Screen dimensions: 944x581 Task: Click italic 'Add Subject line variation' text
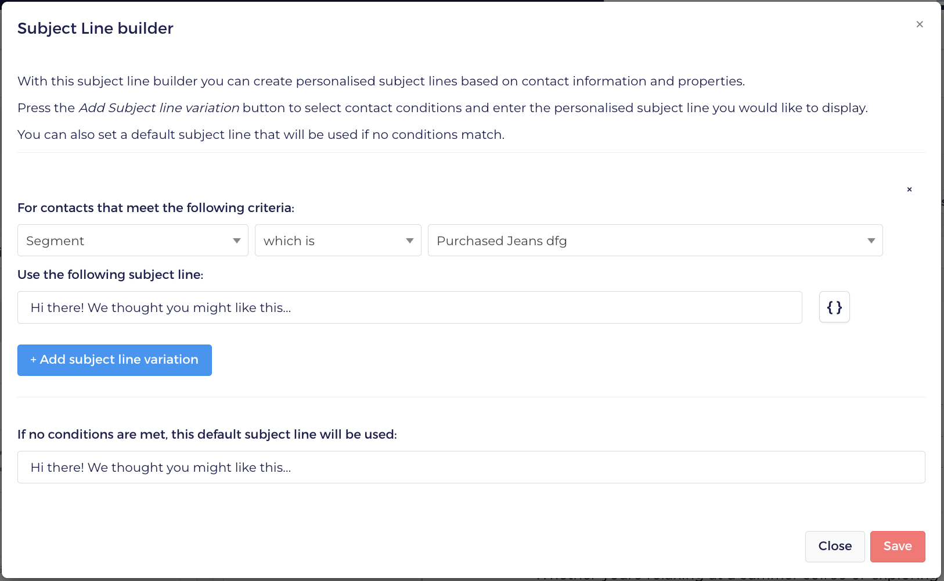pos(159,108)
